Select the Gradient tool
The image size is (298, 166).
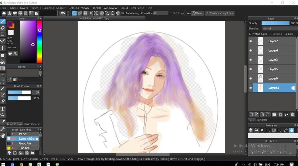[3, 68]
